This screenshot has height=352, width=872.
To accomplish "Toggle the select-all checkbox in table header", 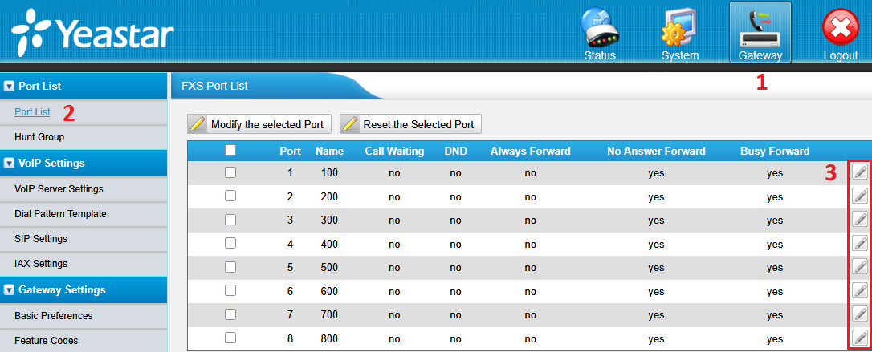I will [x=230, y=150].
